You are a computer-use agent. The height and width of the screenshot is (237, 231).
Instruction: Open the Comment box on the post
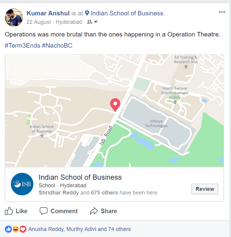coord(59,211)
